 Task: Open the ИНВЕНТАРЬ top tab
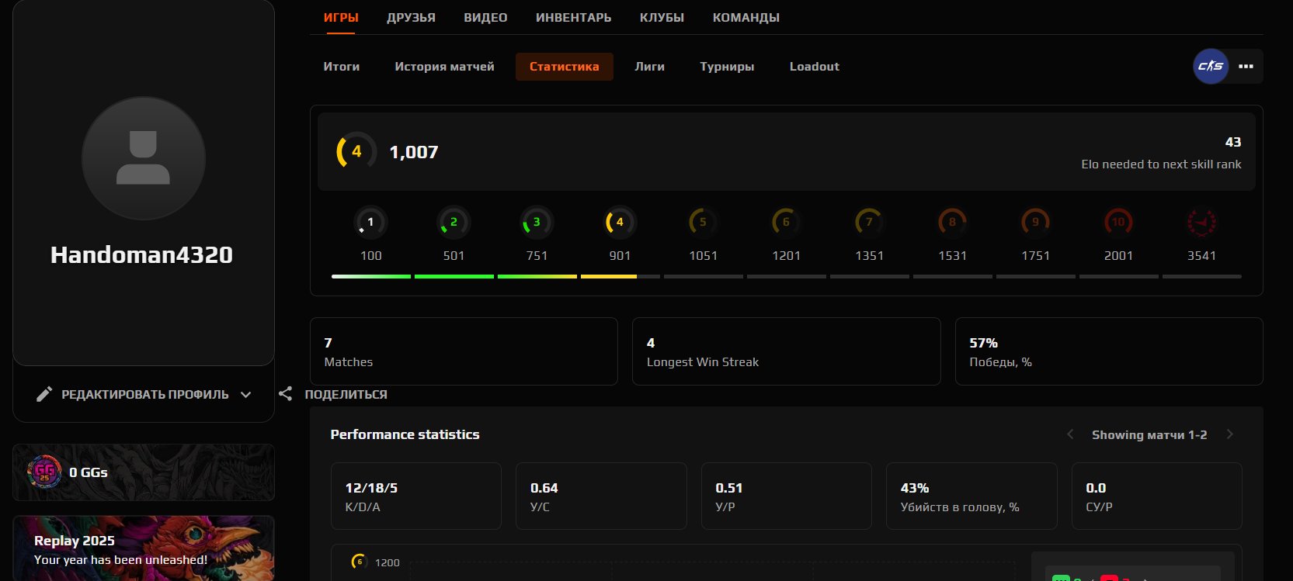(574, 17)
